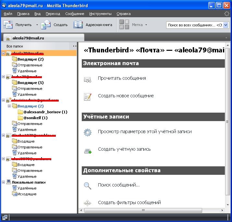This screenshot has height=222, width=232.
Task: Click the vertical scrollbar thumb
Action: pos(227,122)
